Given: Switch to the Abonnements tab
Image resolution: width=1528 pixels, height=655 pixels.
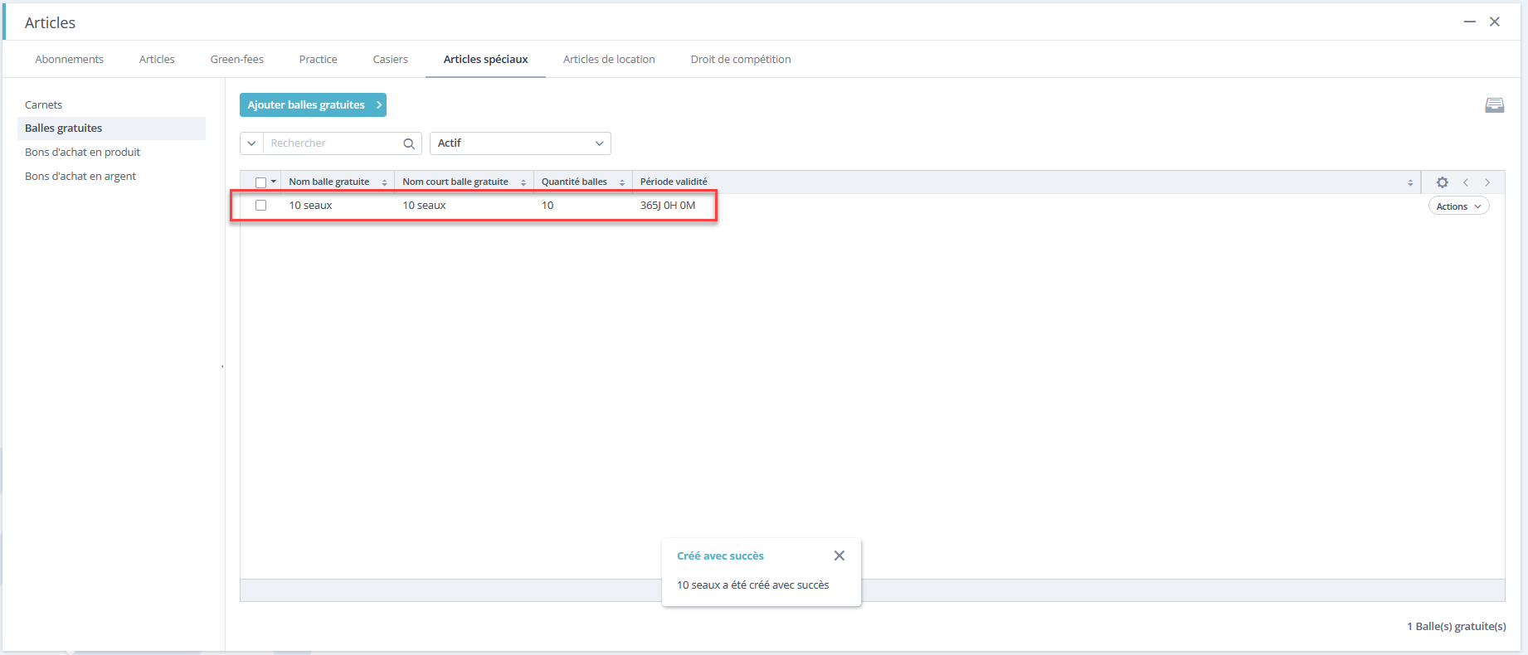Looking at the screenshot, I should coord(70,60).
